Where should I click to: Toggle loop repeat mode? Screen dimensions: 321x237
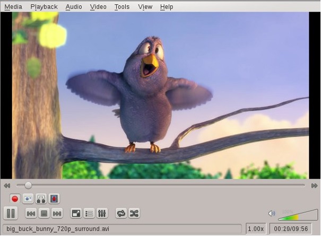[121, 213]
